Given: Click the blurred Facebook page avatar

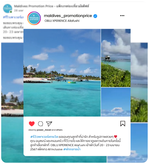Looking at the screenshot, I should tap(7, 8).
